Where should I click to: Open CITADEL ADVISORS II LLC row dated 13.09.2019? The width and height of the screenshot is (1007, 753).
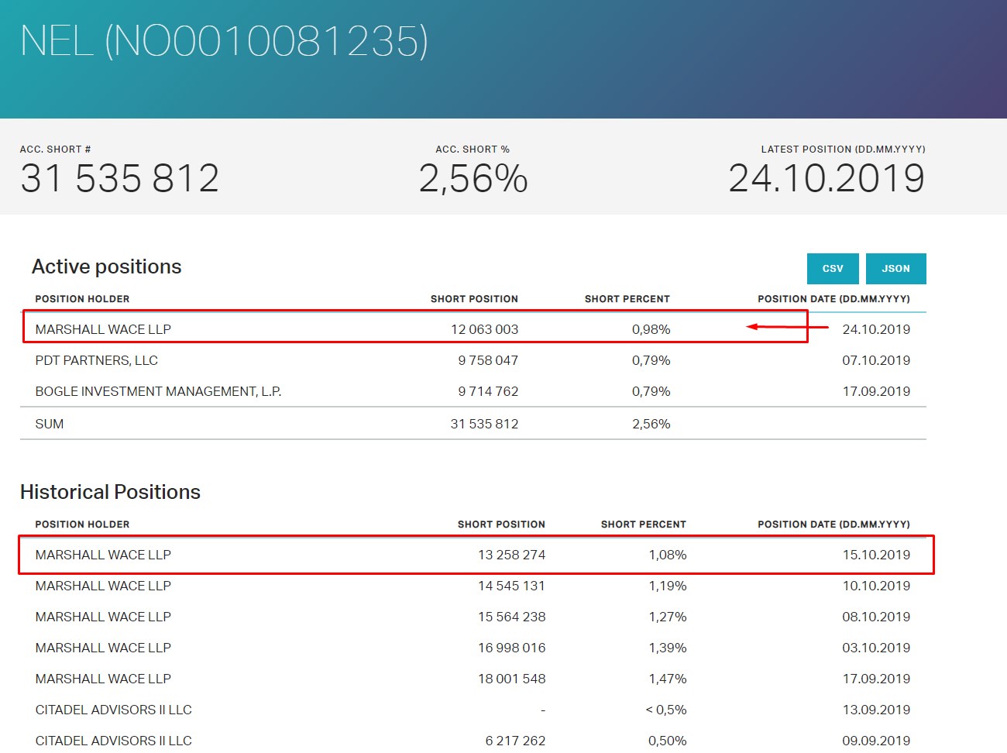click(113, 710)
